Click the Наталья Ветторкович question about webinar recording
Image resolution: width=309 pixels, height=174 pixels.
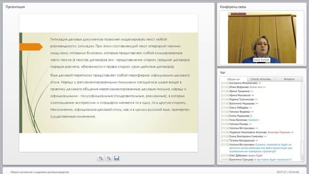256,148
